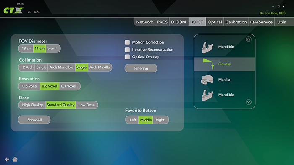Click the Show All button
Image resolution: width=294 pixels, height=165 pixels.
pyautogui.click(x=34, y=120)
